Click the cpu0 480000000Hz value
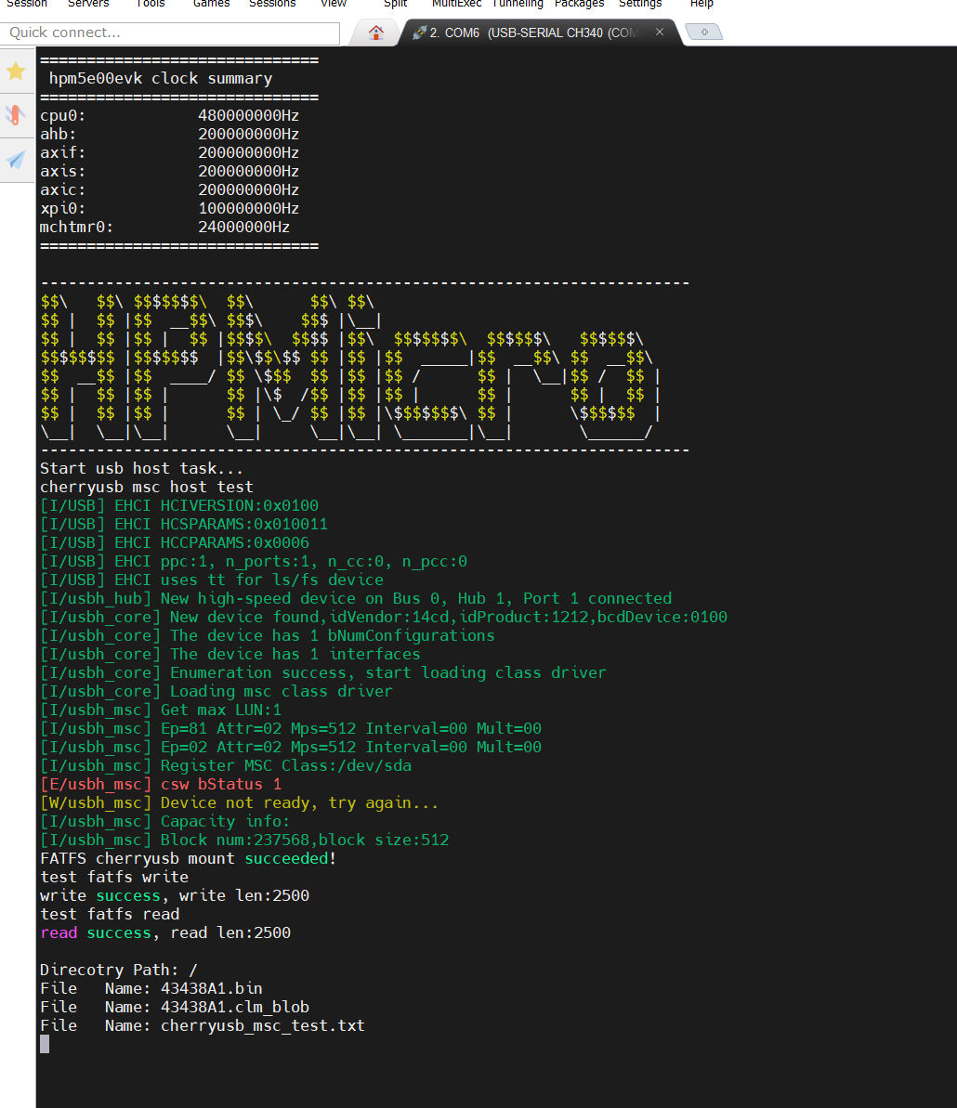The height and width of the screenshot is (1108, 957). [x=249, y=115]
